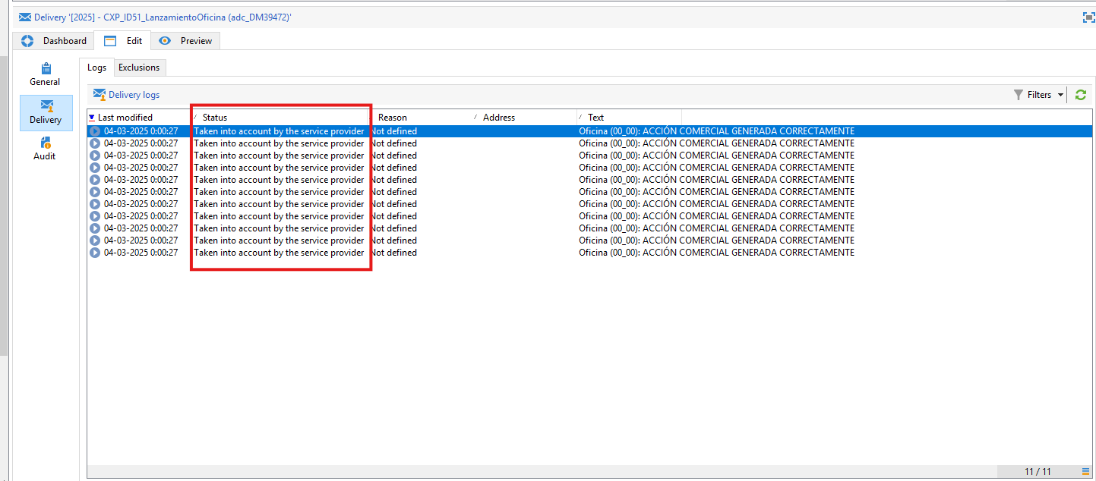Viewport: 1096px width, 481px height.
Task: Expand the first log entry's detail arrow
Action: (94, 130)
